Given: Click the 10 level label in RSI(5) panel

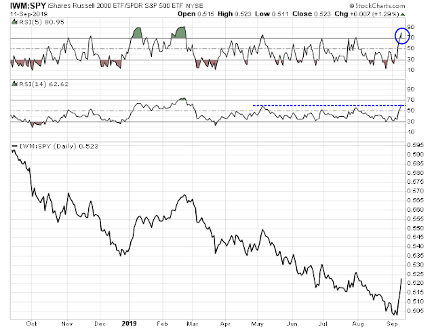Looking at the screenshot, I should tap(411, 70).
